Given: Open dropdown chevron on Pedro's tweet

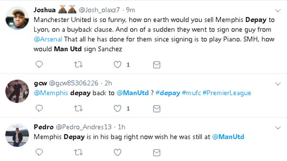Looking at the screenshot, I should point(278,128).
